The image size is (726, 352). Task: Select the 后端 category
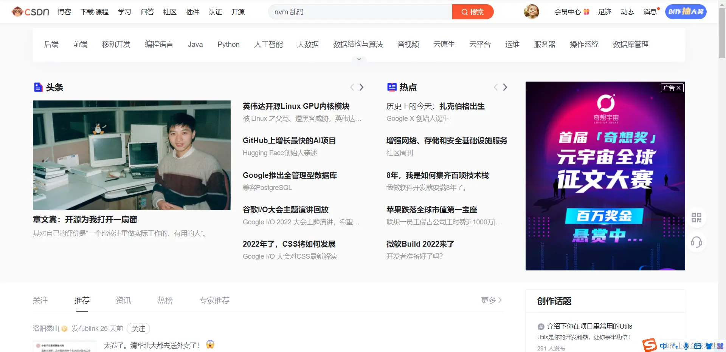pos(51,44)
